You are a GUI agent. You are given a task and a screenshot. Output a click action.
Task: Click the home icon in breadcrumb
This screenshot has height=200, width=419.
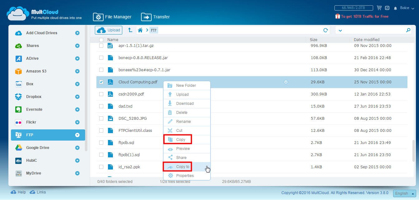pyautogui.click(x=140, y=30)
